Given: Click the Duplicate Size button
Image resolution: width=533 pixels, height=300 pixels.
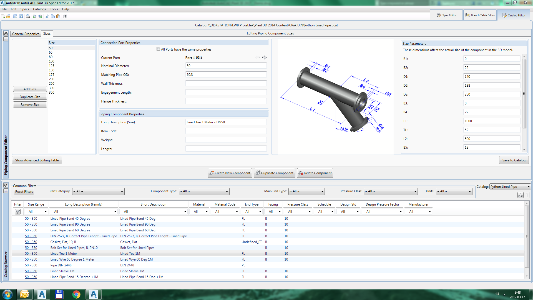Looking at the screenshot, I should (30, 97).
